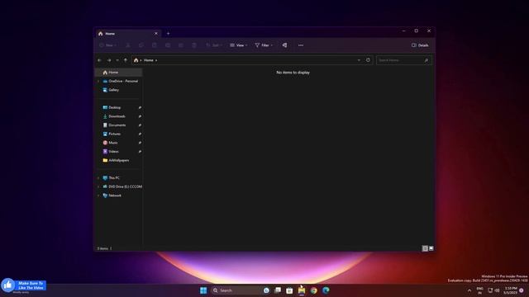Open Microsoft Edge from taskbar
This screenshot has height=297, width=529.
click(x=326, y=290)
